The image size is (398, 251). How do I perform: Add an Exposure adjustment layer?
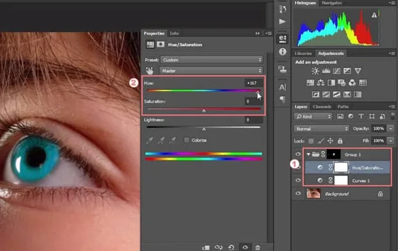[347, 71]
